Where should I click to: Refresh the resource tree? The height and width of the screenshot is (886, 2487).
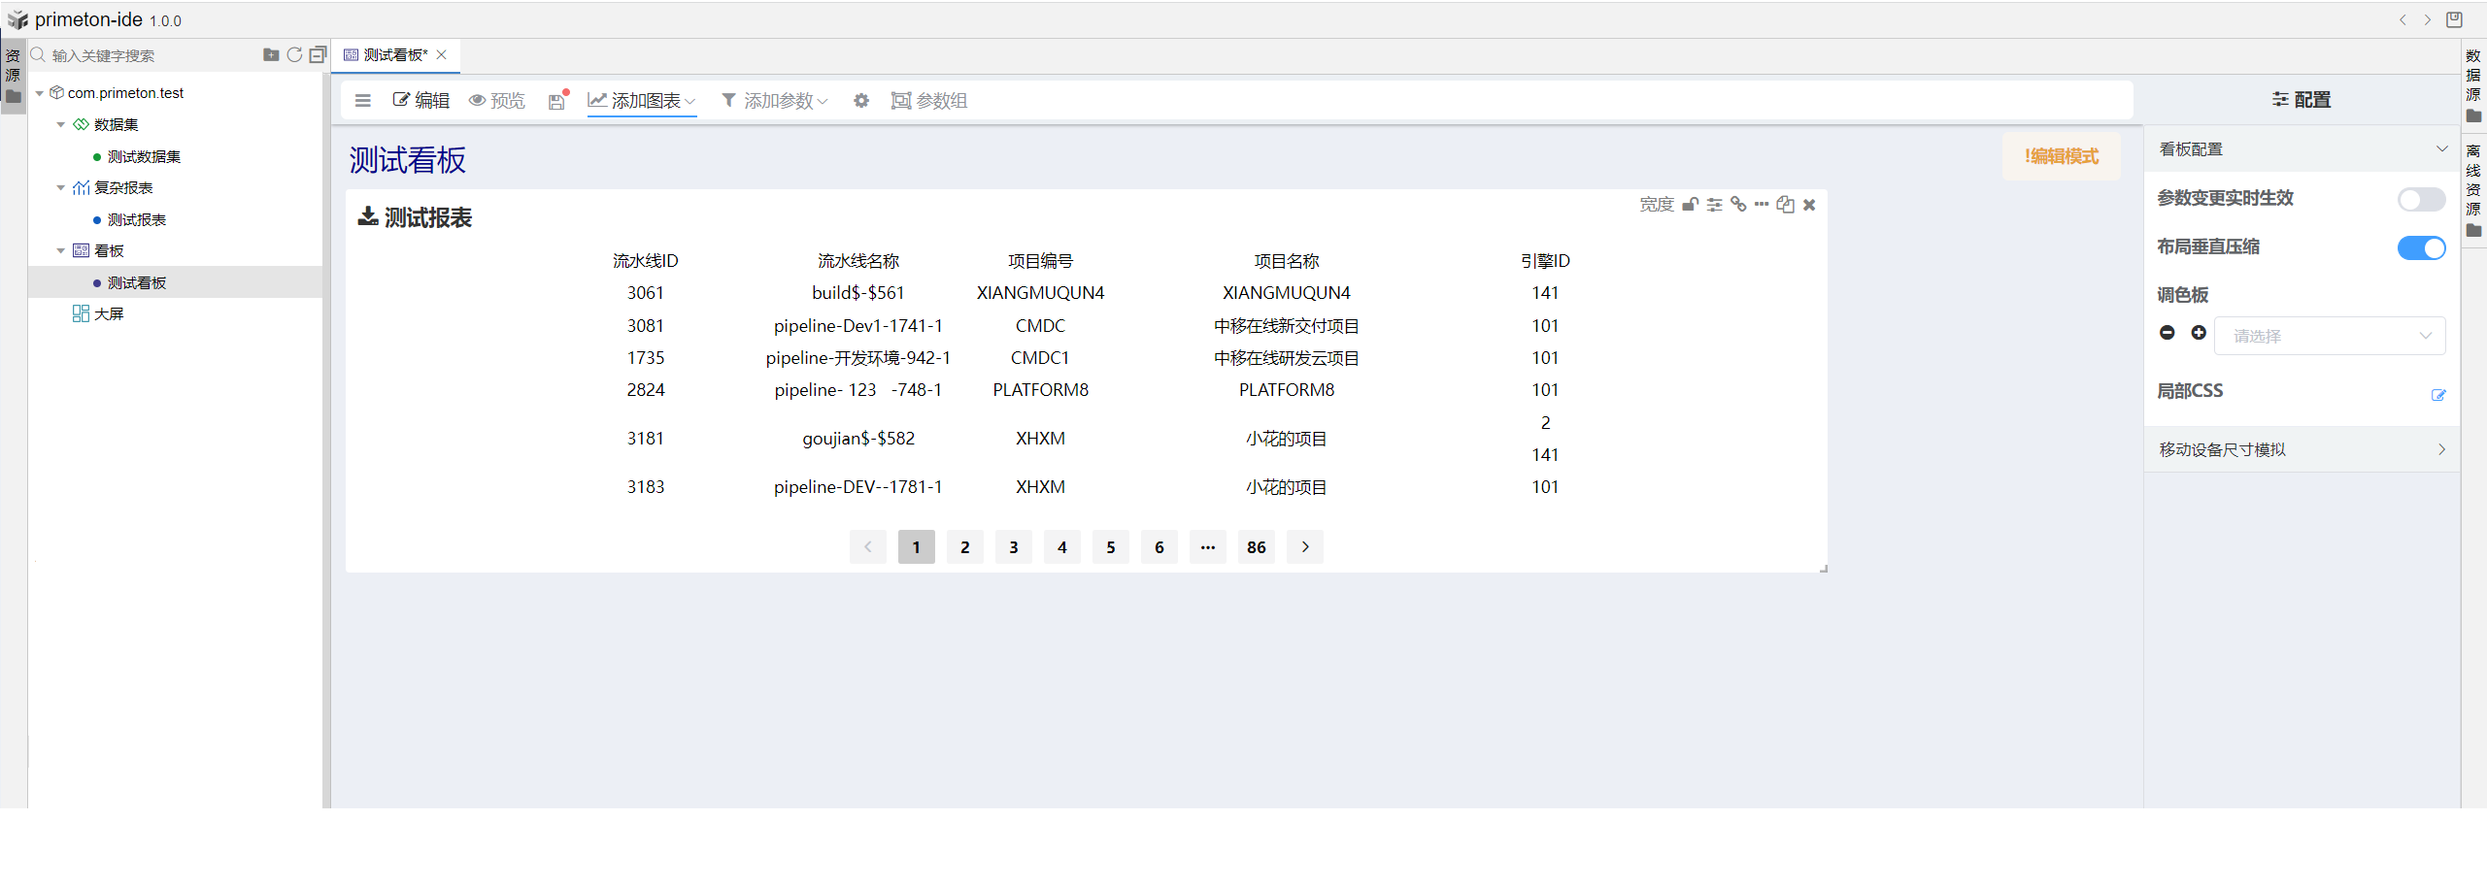294,55
